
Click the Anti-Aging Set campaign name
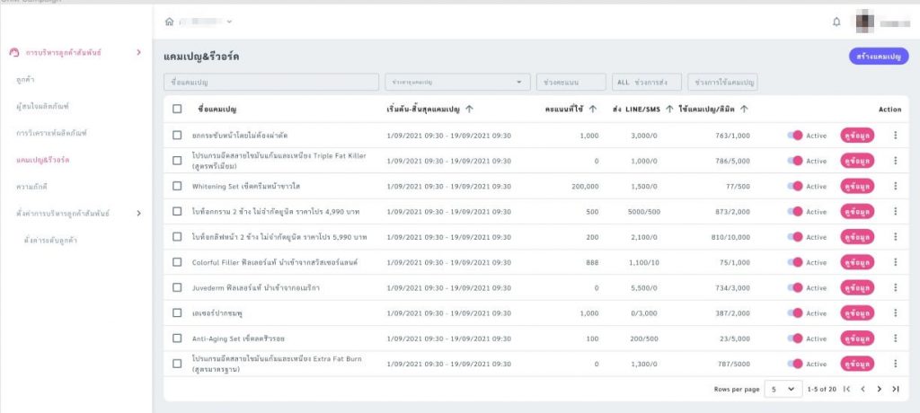[x=238, y=338]
